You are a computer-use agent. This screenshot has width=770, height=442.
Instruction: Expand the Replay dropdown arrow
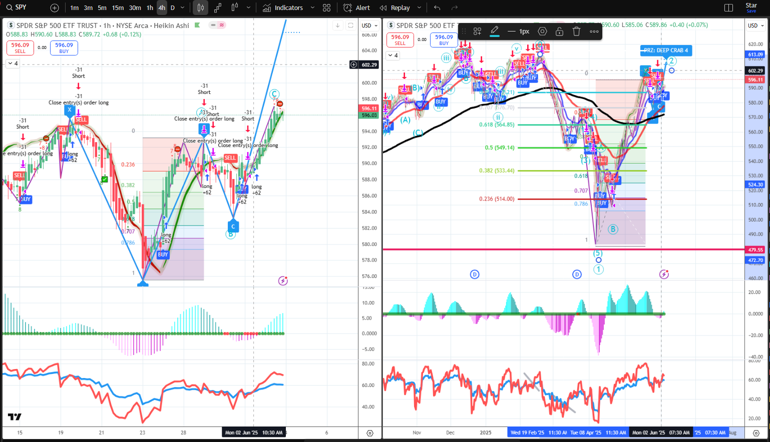tap(419, 8)
